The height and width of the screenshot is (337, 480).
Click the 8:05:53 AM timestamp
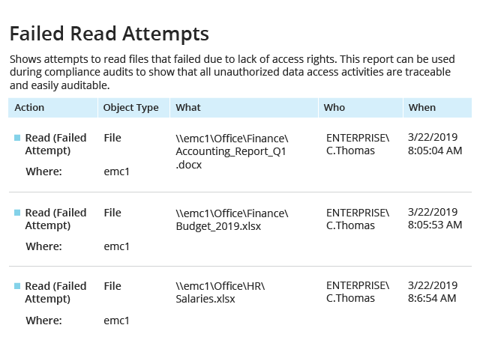[x=435, y=225]
